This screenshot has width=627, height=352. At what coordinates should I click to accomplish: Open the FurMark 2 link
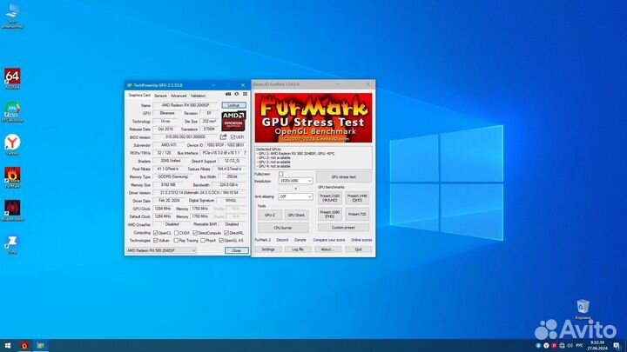tap(263, 240)
